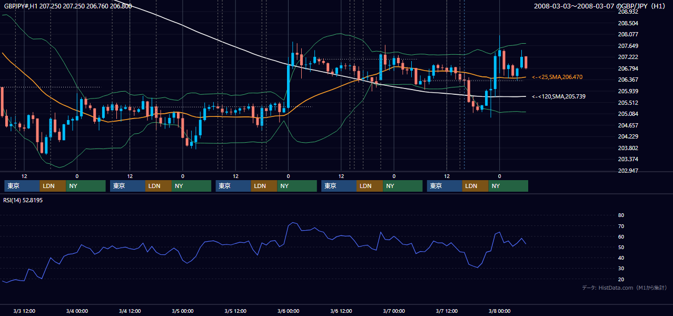The width and height of the screenshot is (673, 316).
Task: Click price axis label 206.794
Action: click(x=628, y=68)
